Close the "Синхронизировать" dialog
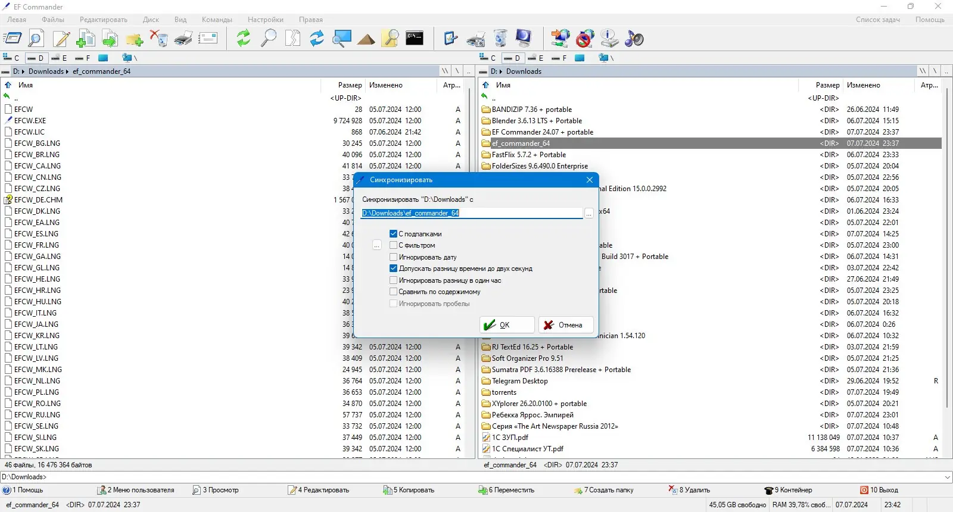 pyautogui.click(x=589, y=180)
